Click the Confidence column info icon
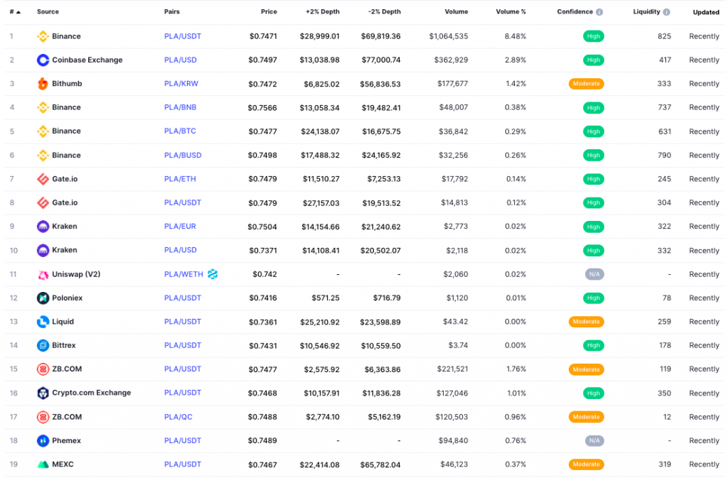The image size is (728, 478). [599, 12]
